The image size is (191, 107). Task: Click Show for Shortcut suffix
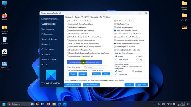pos(106,74)
